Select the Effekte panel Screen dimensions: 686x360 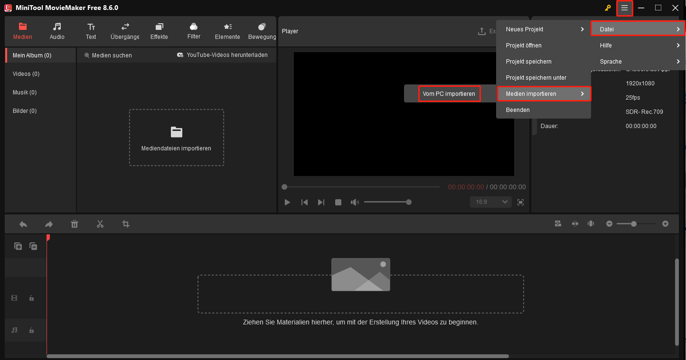click(159, 31)
